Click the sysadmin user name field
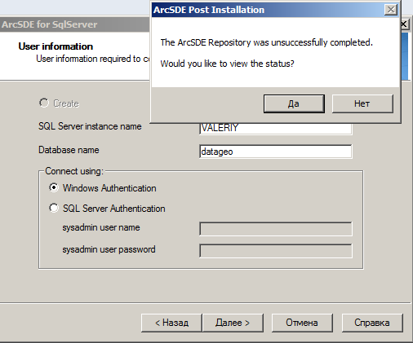 click(x=276, y=229)
